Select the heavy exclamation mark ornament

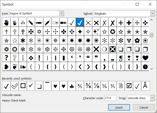pyautogui.click(x=39, y=58)
